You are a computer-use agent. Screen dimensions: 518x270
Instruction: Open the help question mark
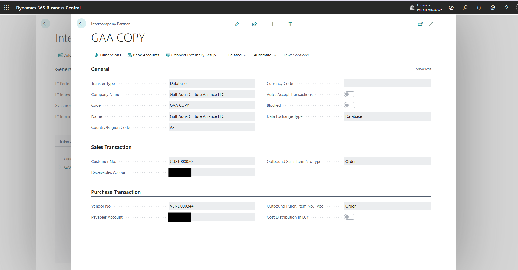coord(507,8)
